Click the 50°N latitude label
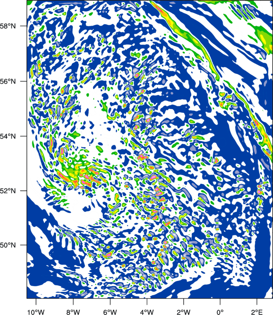Image resolution: width=273 pixels, height=315 pixels. point(8,245)
